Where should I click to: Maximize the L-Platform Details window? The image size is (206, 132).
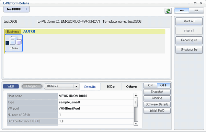tap(195, 3)
